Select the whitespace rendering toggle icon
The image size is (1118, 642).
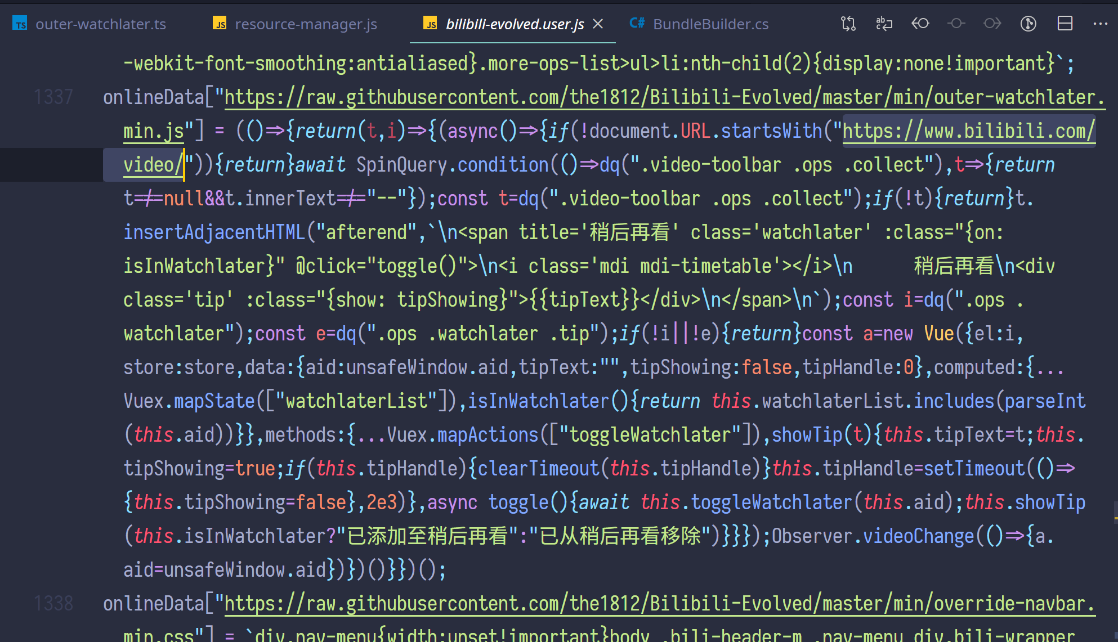pos(884,24)
